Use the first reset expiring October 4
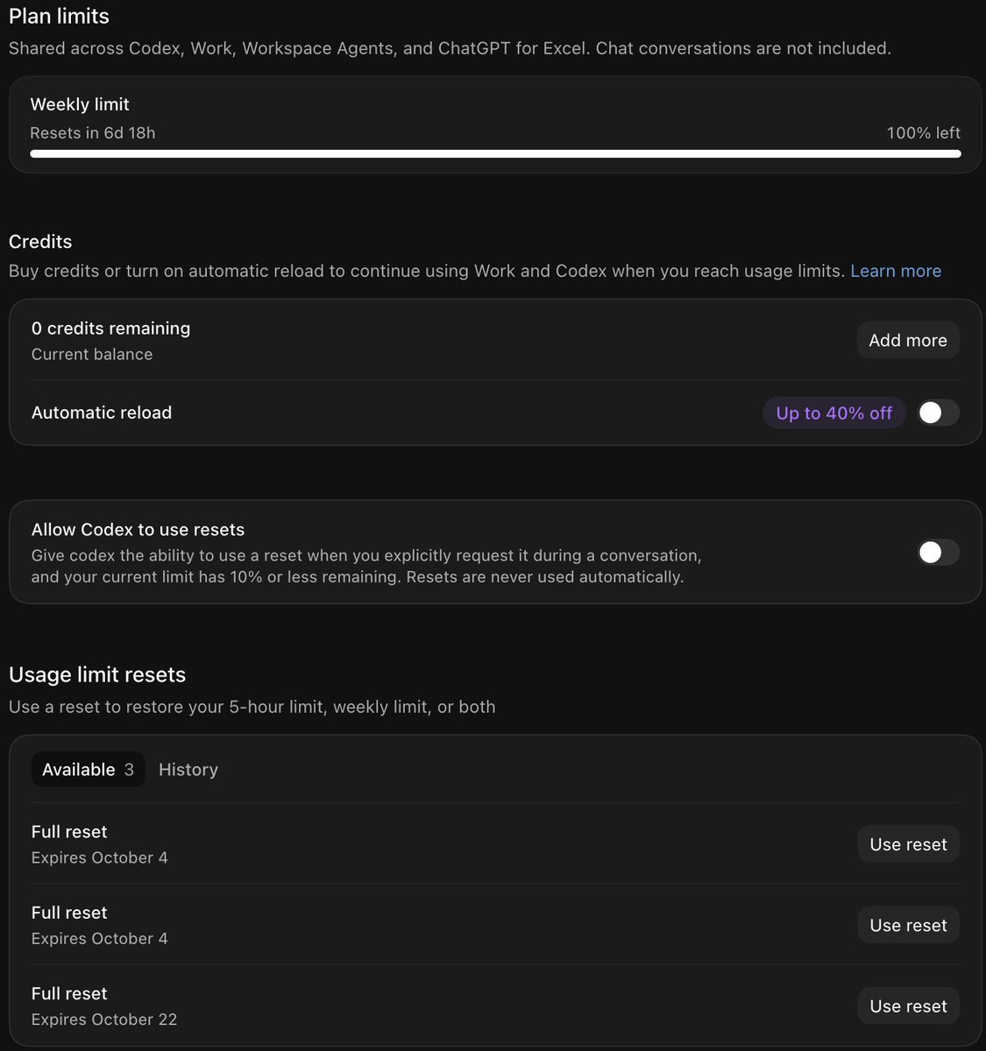Viewport: 986px width, 1051px height. (x=908, y=844)
